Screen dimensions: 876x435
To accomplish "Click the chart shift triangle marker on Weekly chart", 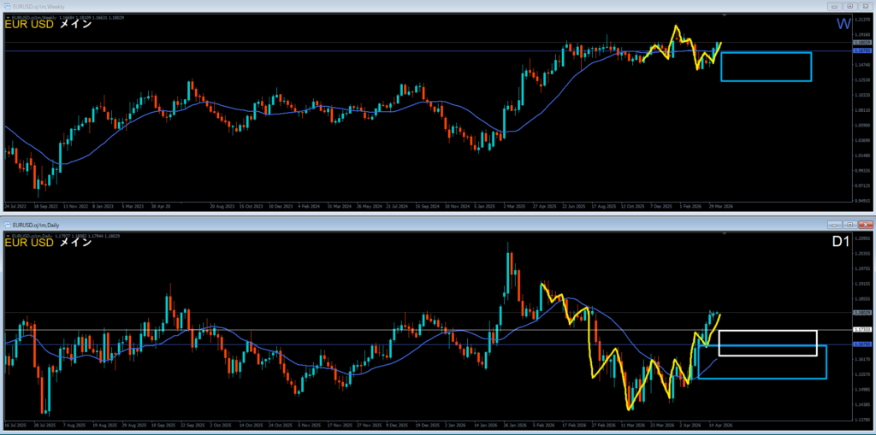I will 724,17.
